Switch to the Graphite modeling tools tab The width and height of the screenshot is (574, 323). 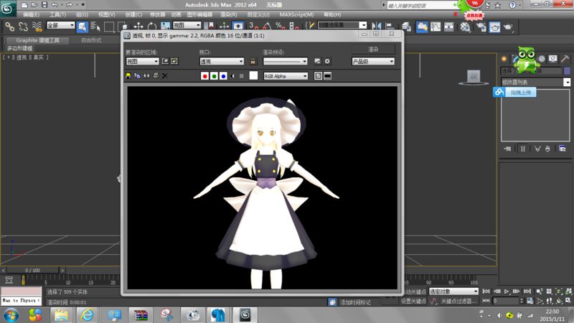pyautogui.click(x=37, y=40)
